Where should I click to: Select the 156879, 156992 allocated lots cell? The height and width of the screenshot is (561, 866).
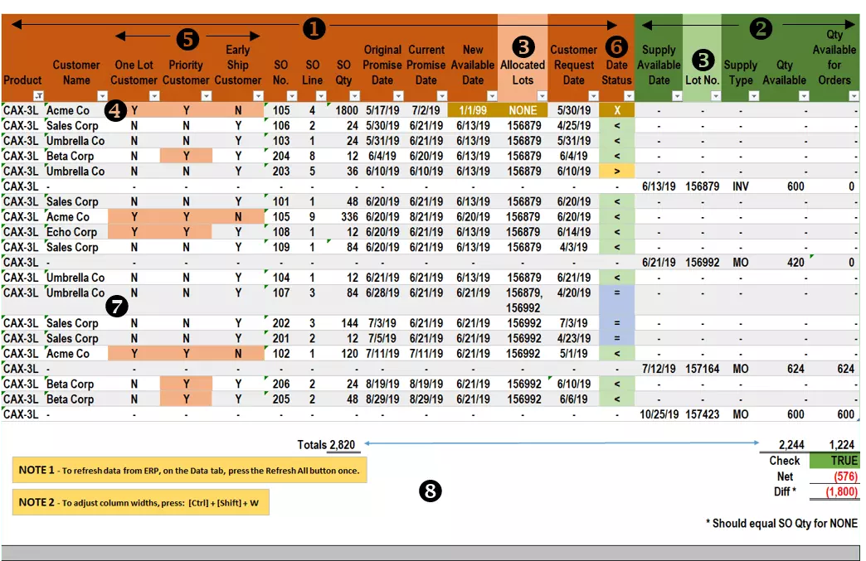[x=523, y=300]
